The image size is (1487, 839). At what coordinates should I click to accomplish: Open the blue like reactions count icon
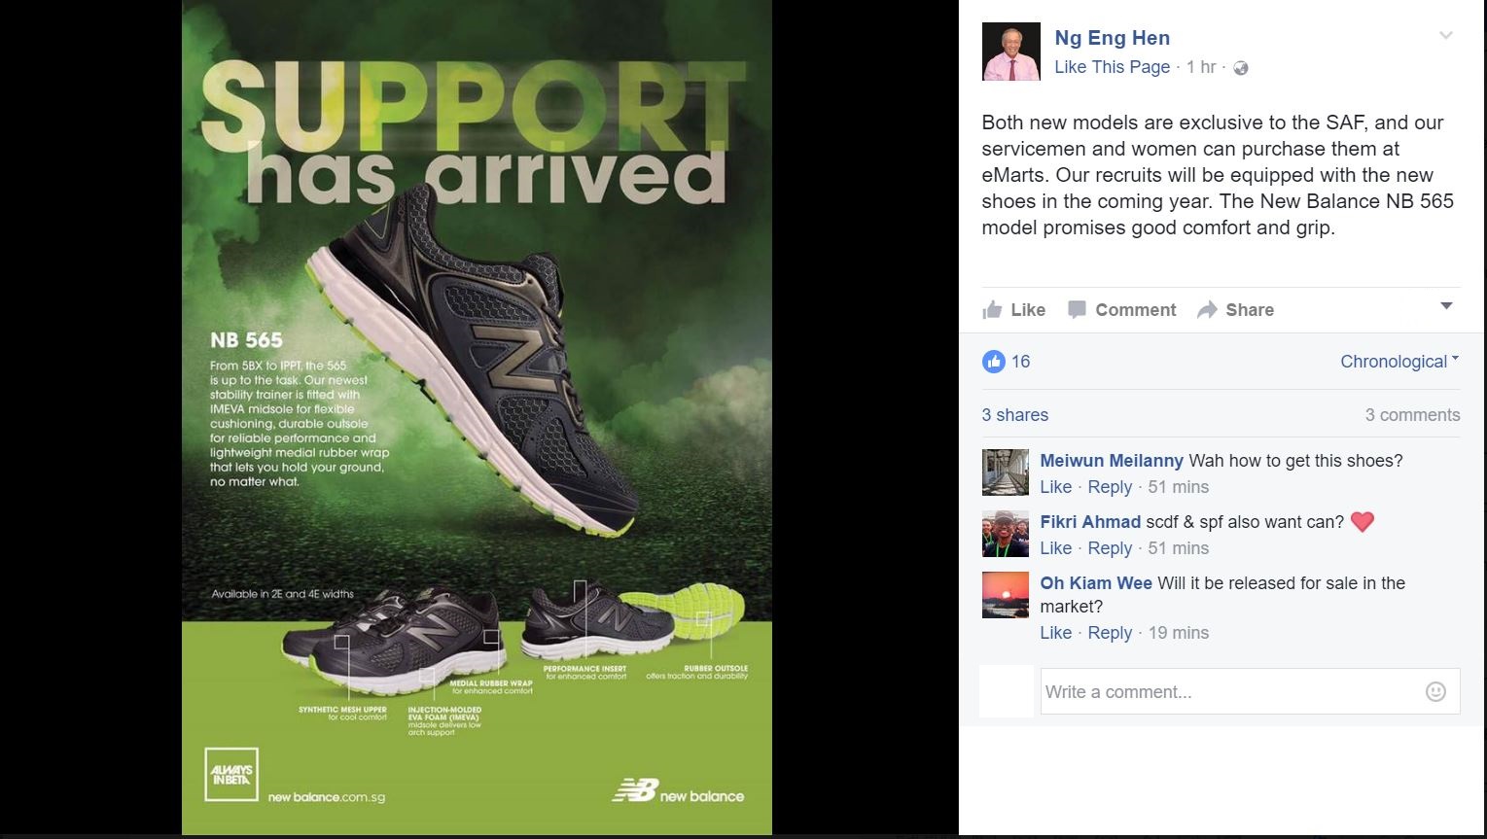pyautogui.click(x=993, y=362)
